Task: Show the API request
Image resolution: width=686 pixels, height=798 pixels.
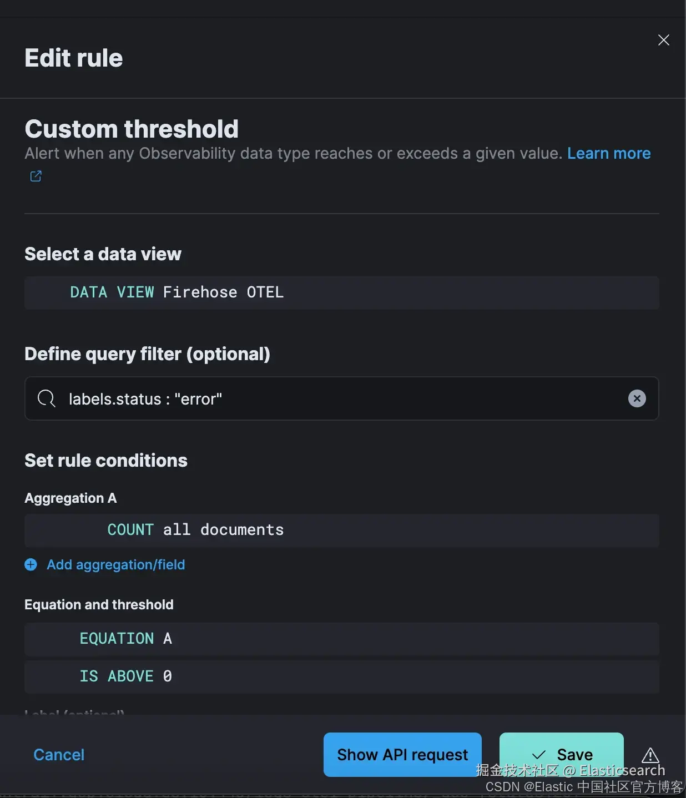Action: (x=402, y=754)
